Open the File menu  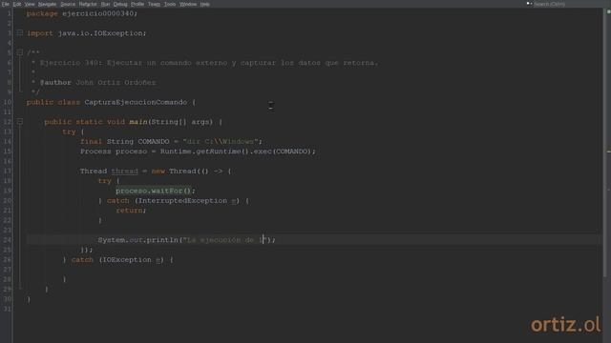[x=6, y=4]
